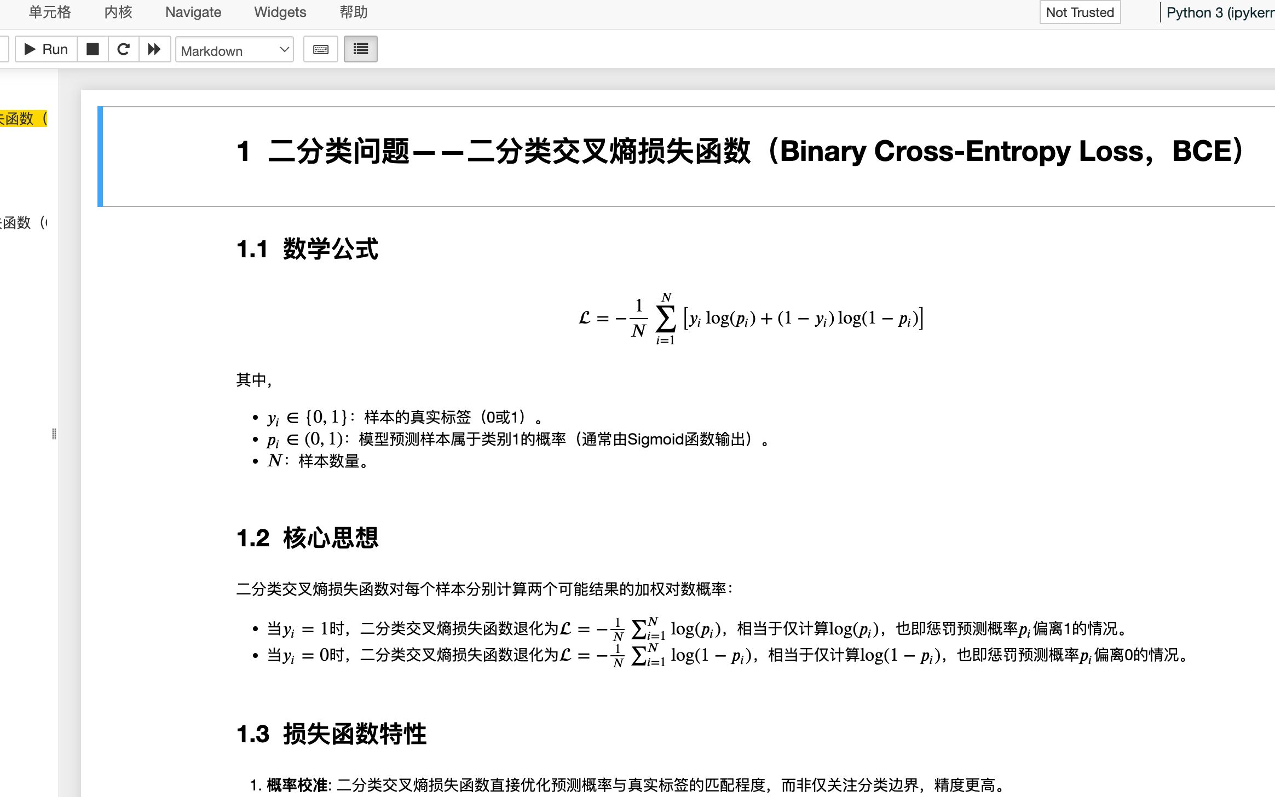
Task: Restart the kernel with the circular arrow
Action: pos(124,49)
